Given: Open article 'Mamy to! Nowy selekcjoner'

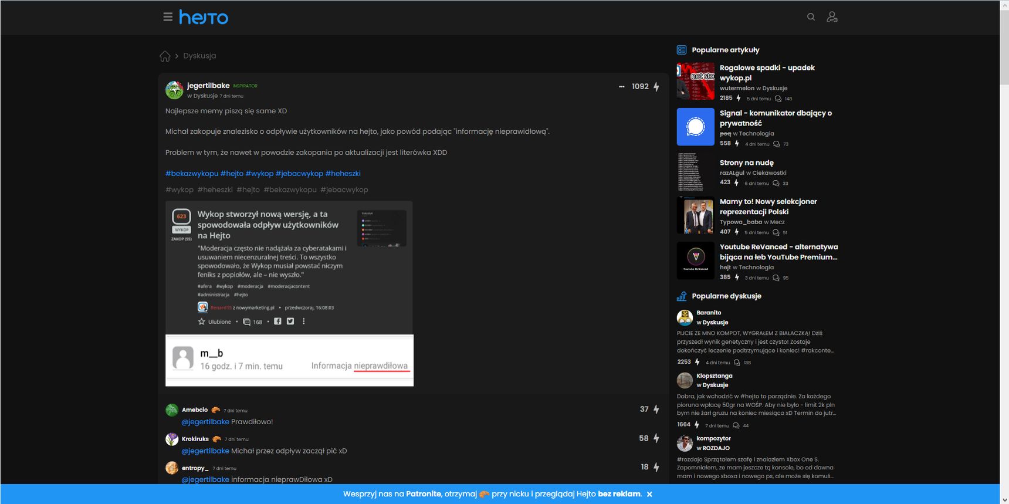Looking at the screenshot, I should coord(768,207).
